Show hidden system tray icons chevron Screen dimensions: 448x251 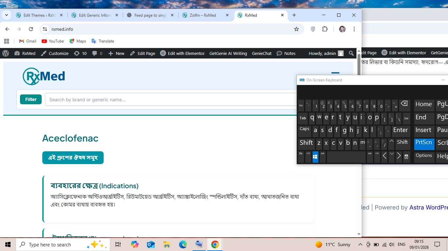[360, 244]
